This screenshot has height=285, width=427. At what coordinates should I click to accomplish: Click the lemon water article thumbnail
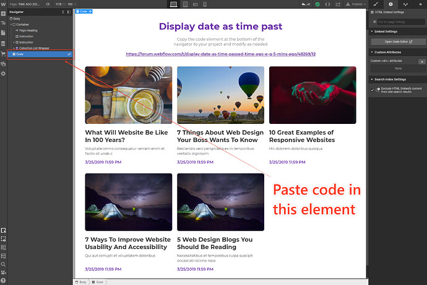(129, 95)
